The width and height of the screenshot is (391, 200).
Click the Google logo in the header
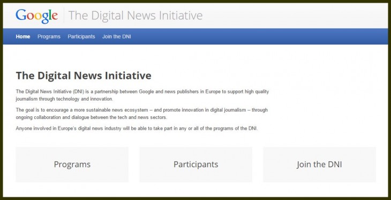tap(36, 16)
